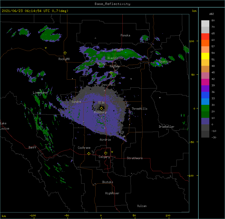This screenshot has height=219, width=225.
Task: Click the Banff label
Action: coord(32,147)
